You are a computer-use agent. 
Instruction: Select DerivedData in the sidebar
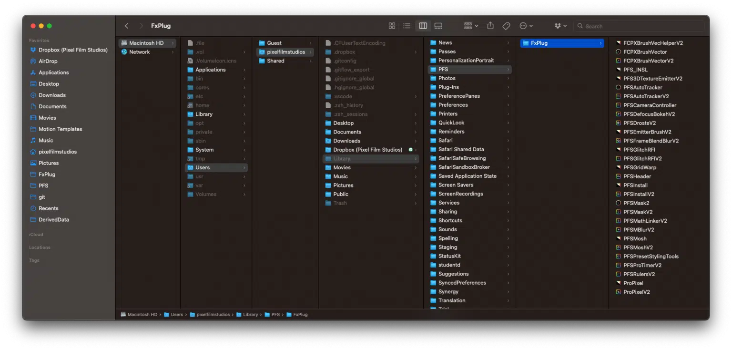tap(50, 220)
